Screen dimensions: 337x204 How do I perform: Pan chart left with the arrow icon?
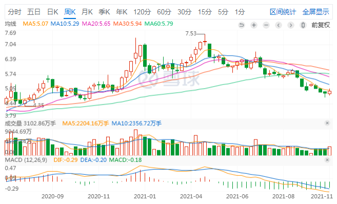pos(279,25)
